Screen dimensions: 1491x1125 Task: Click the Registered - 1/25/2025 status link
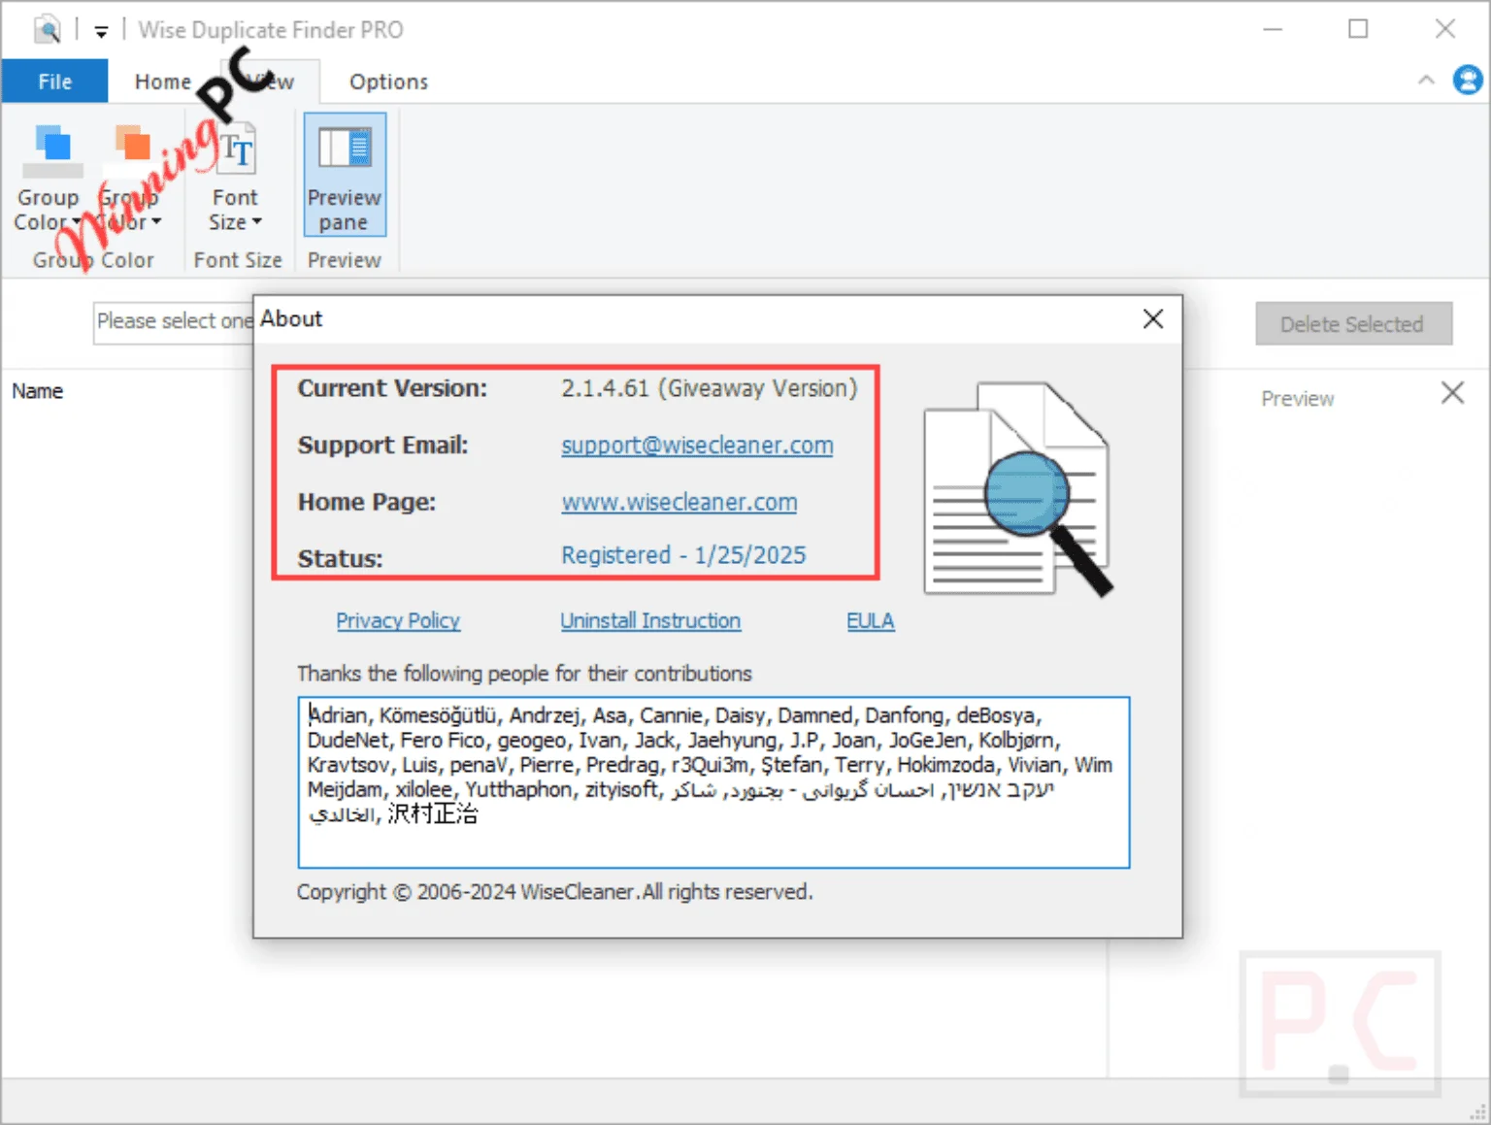(683, 555)
